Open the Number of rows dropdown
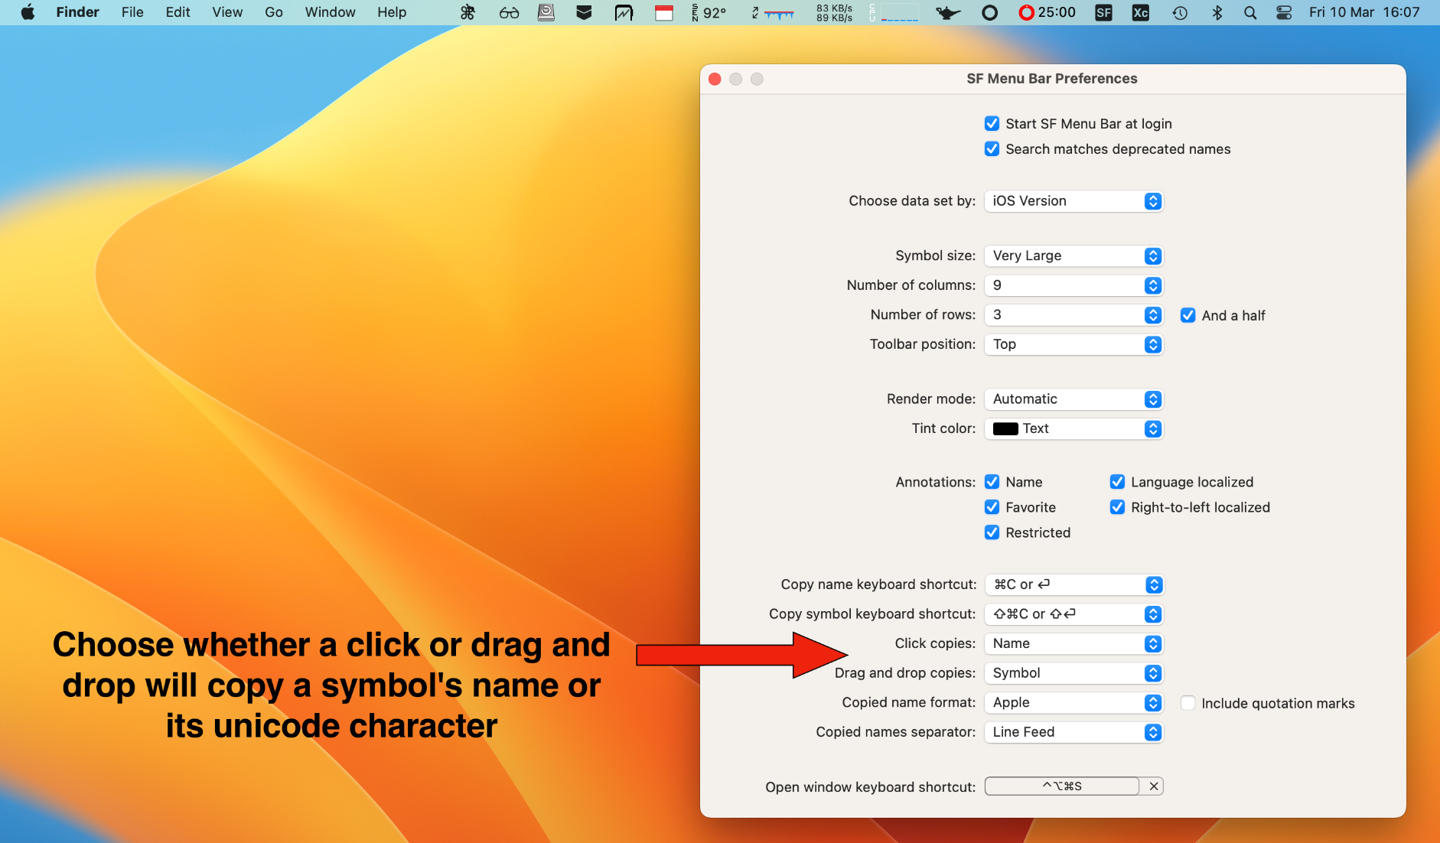 pyautogui.click(x=1073, y=315)
